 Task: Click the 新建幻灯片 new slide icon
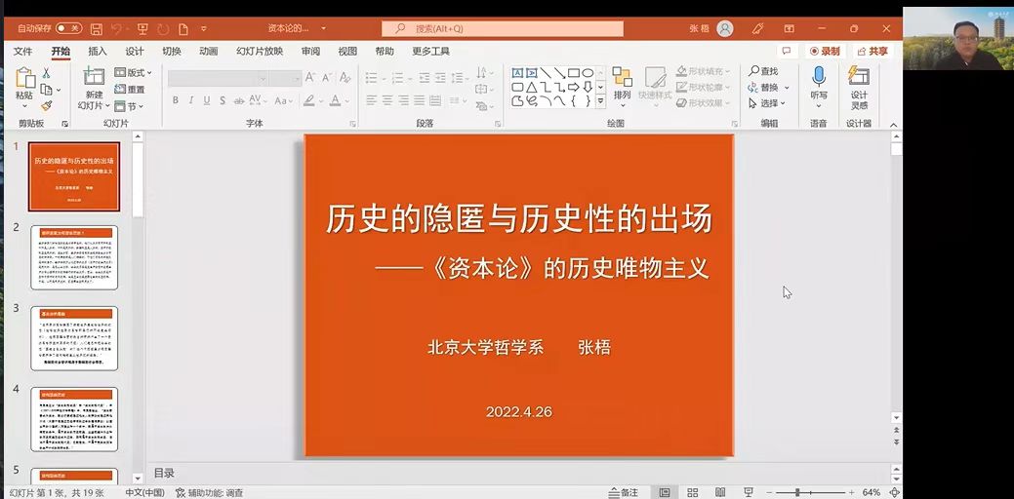pos(94,78)
